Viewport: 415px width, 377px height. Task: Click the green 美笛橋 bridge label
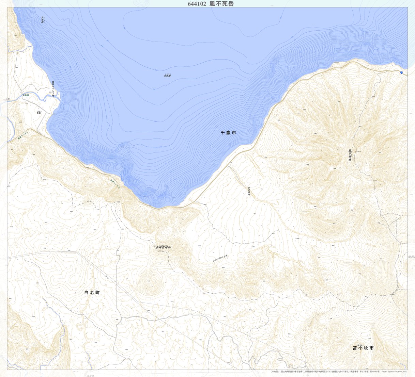(x=26, y=95)
